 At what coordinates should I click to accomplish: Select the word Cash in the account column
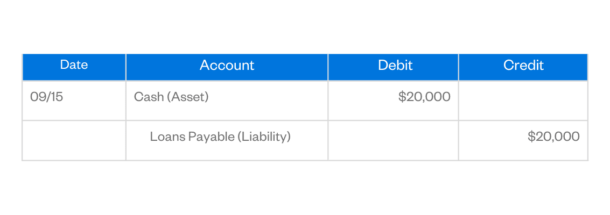145,97
